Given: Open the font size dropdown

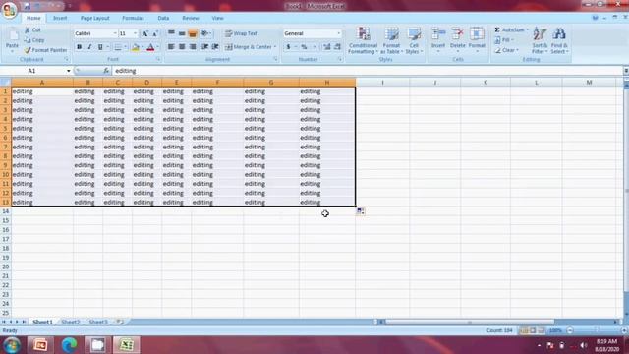Looking at the screenshot, I should click(x=136, y=33).
